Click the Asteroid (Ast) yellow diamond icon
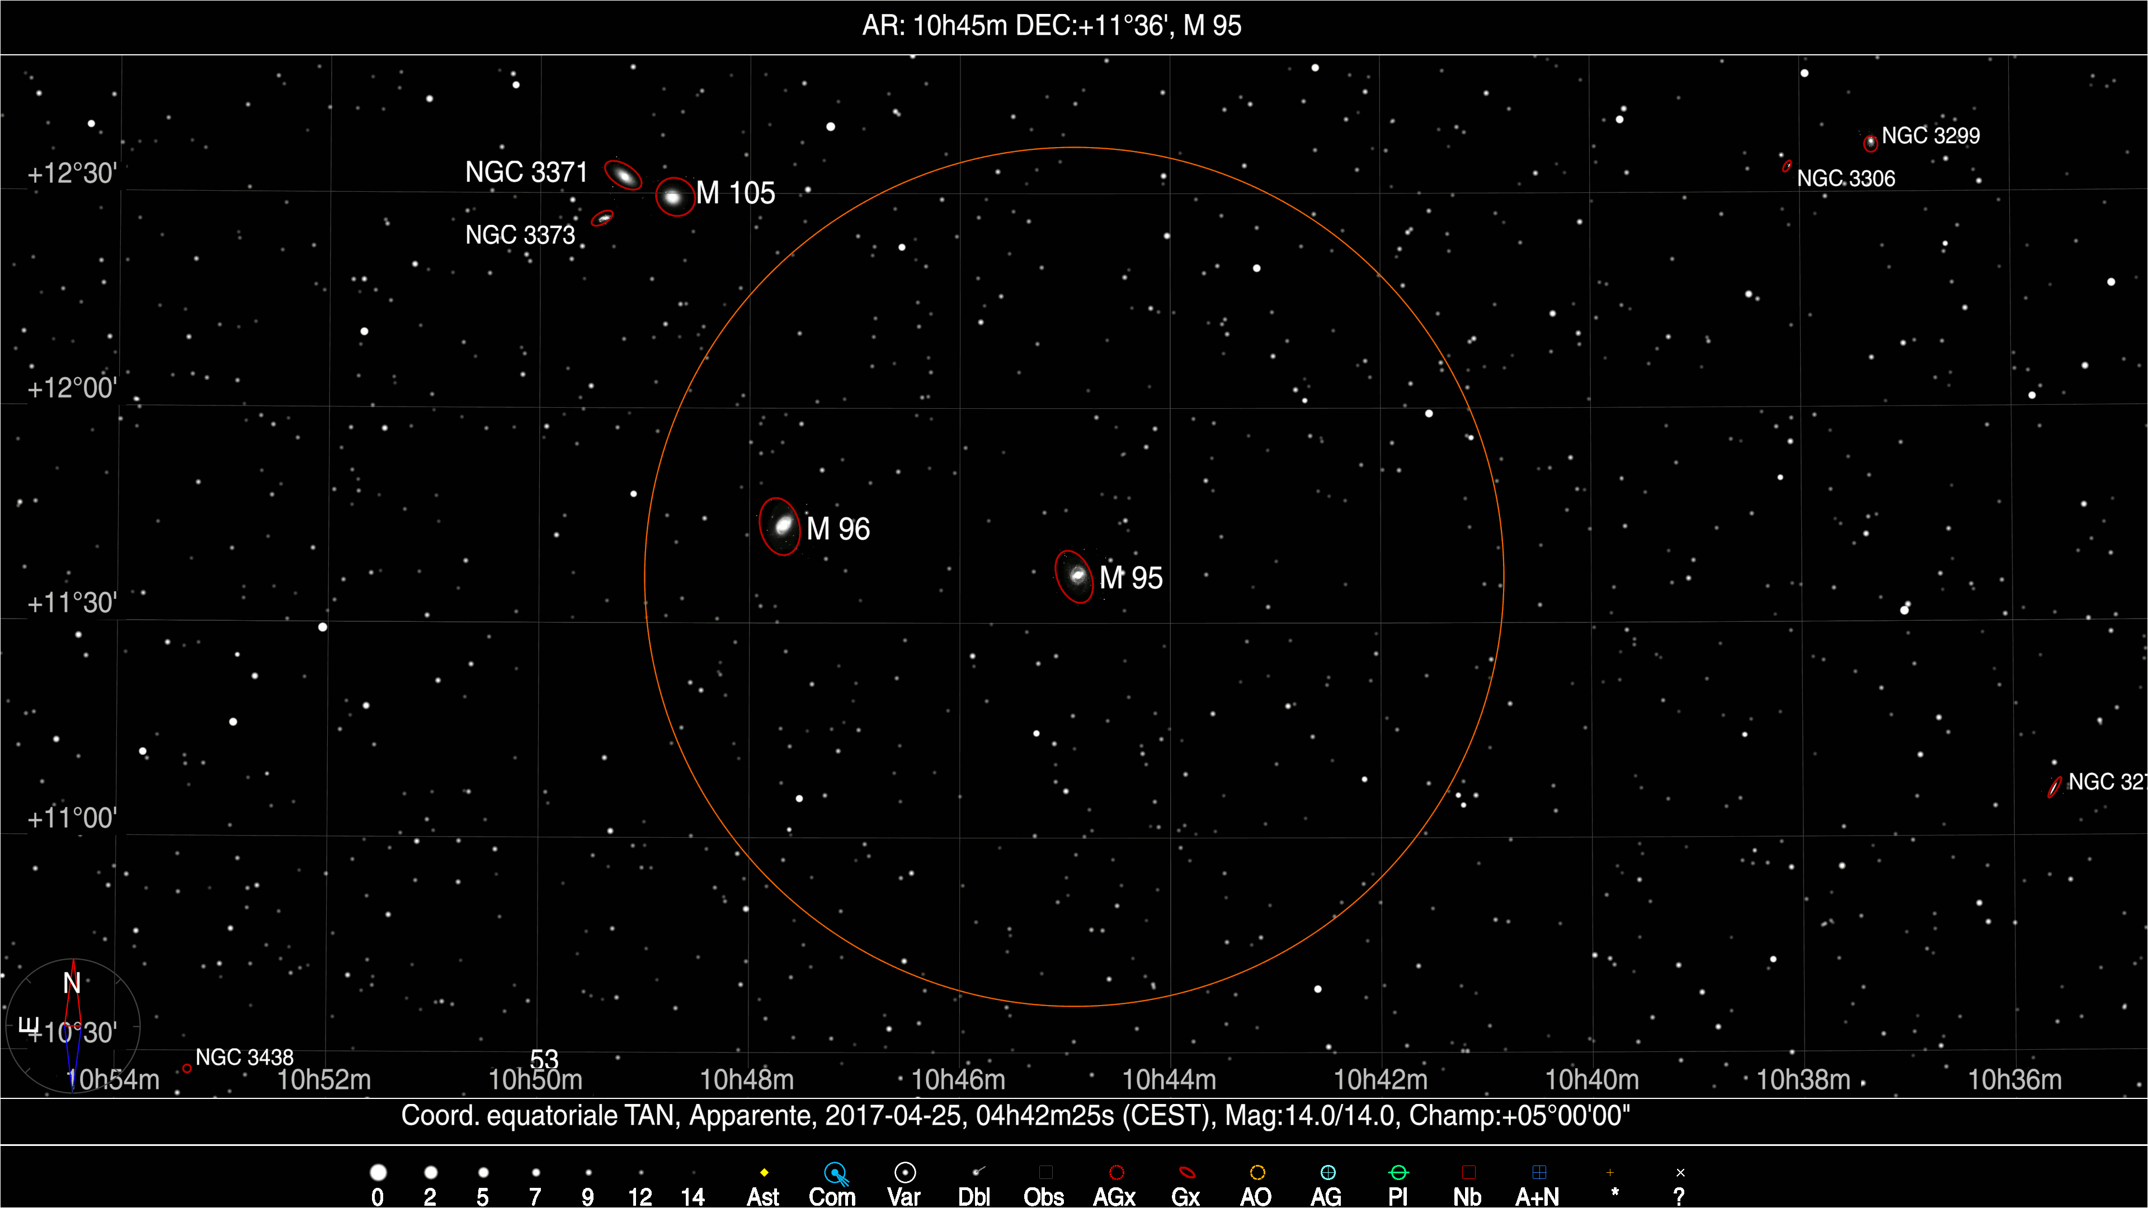The height and width of the screenshot is (1208, 2148). pyautogui.click(x=764, y=1173)
